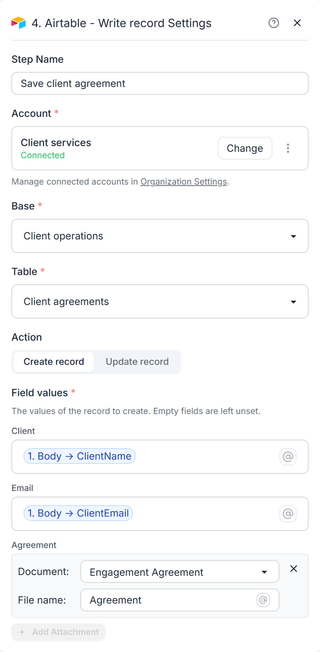The width and height of the screenshot is (320, 652).
Task: Open the help question mark icon
Action: [x=273, y=23]
